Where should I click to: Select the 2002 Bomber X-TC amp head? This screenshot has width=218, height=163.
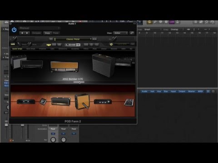[64, 67]
